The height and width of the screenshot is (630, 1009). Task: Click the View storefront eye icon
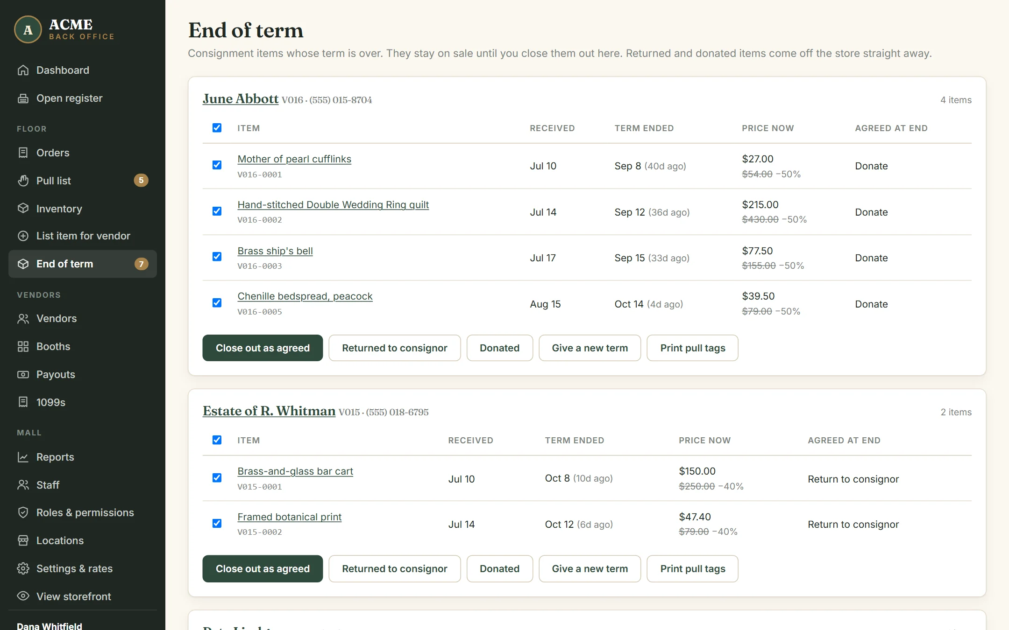23,596
